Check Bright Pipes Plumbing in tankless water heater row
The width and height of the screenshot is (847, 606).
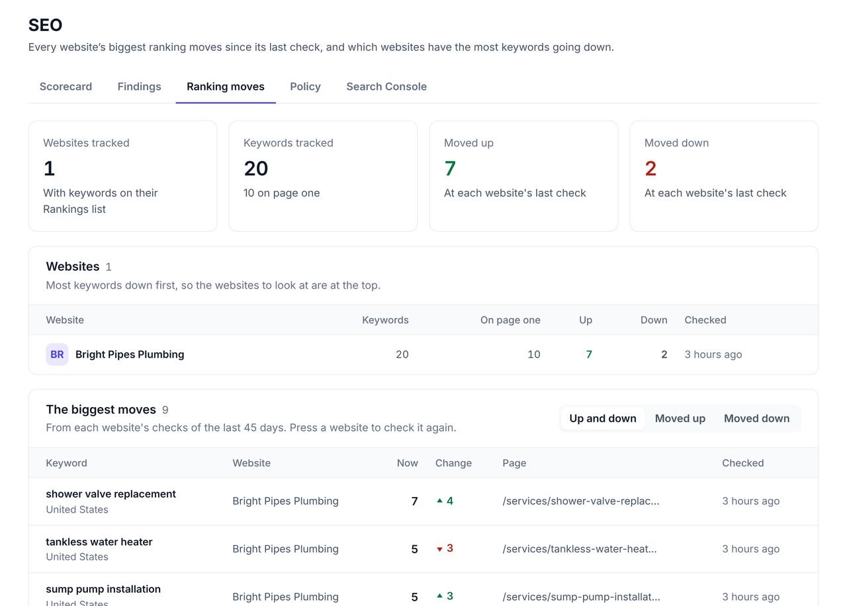click(285, 549)
